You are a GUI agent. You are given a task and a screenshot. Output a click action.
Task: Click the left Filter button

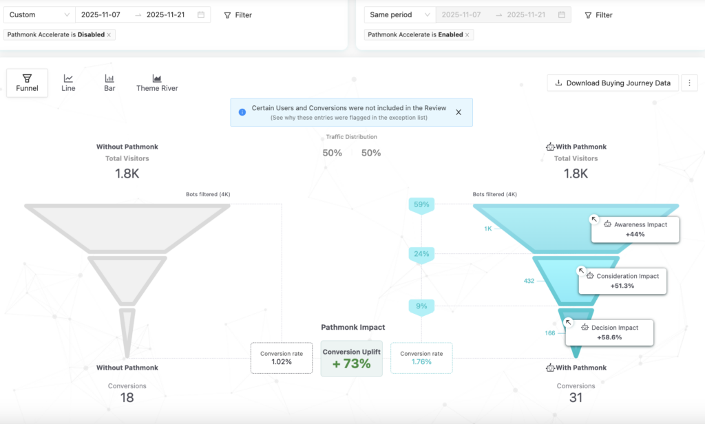click(238, 14)
